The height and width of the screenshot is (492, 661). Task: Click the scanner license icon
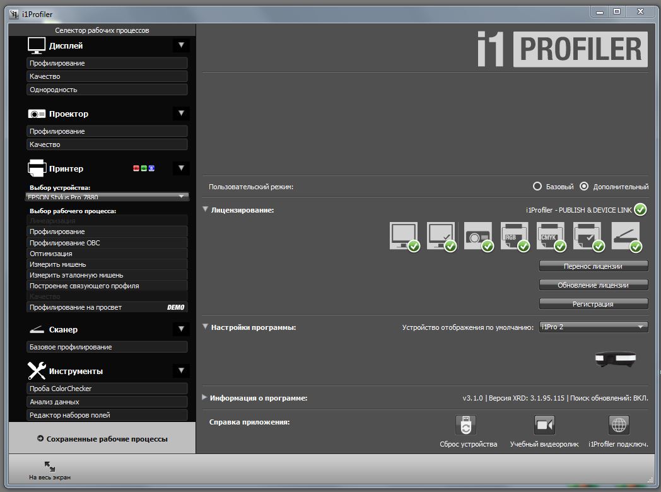[x=626, y=237]
